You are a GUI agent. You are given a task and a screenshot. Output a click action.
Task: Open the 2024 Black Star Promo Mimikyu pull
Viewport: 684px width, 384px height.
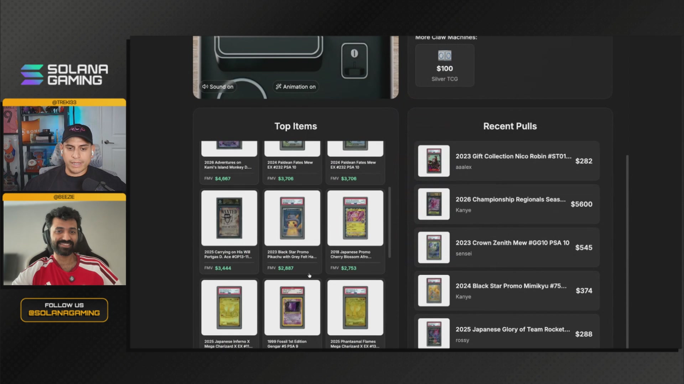pos(507,291)
